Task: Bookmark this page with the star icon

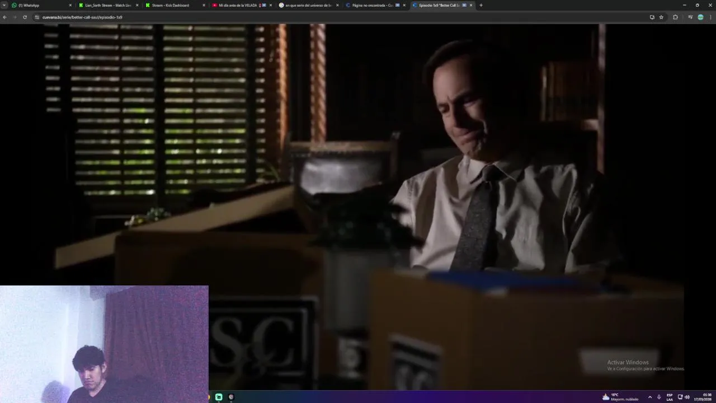Action: [x=661, y=17]
